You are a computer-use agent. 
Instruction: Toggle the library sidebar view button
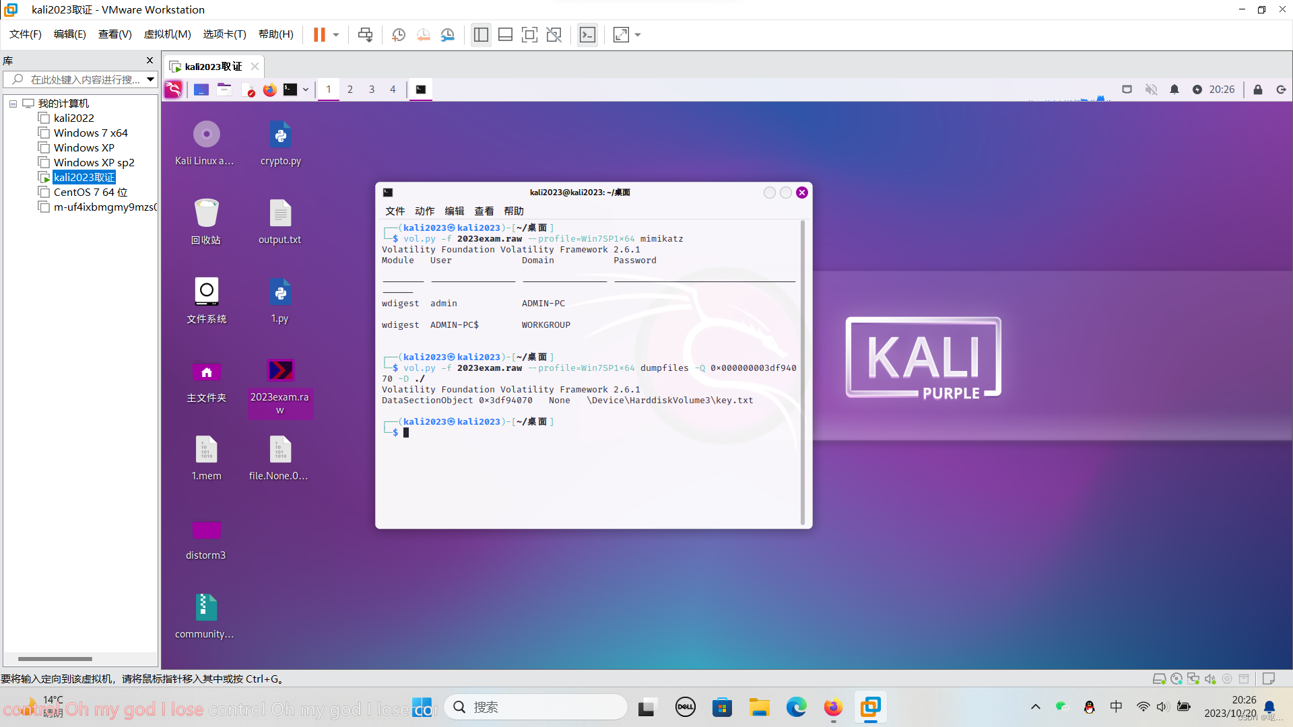481,34
